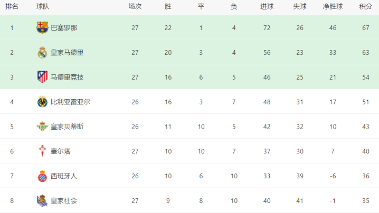Click the Real Sociedad crest icon
The height and width of the screenshot is (213, 379).
coord(42,200)
